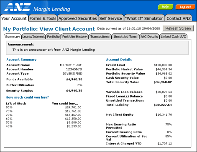Viewport: 197px width, 152px height.
Task: Click the Net Client Equity value $16,341.70
Action: point(164,115)
